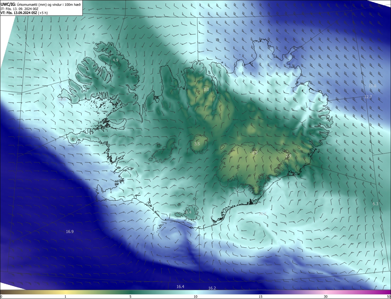Click the 4.9 value over the Westfjords
This screenshot has width=391, height=299.
pyautogui.click(x=115, y=60)
